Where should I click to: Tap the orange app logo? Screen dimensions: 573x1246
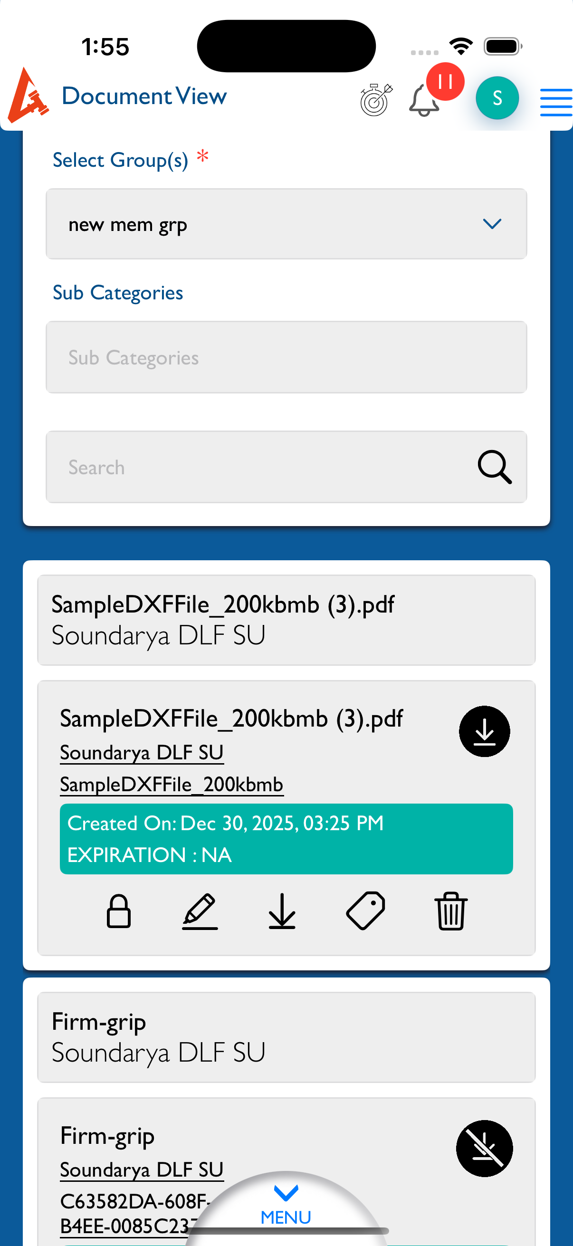pyautogui.click(x=28, y=96)
